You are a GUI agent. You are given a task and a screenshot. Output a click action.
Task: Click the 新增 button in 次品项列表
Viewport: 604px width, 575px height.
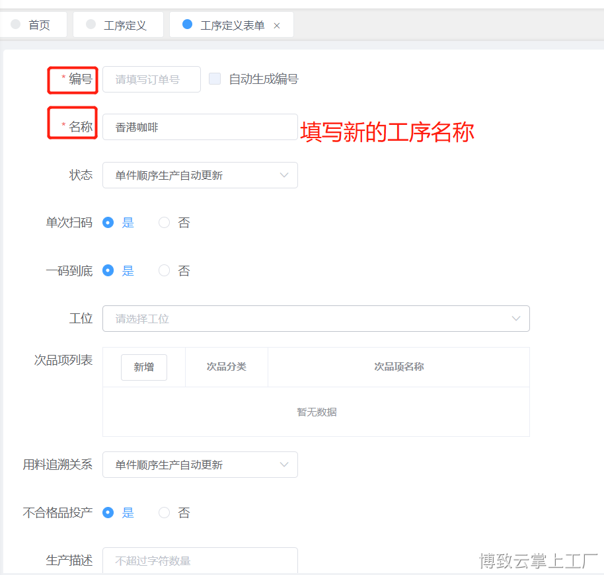[x=144, y=367]
